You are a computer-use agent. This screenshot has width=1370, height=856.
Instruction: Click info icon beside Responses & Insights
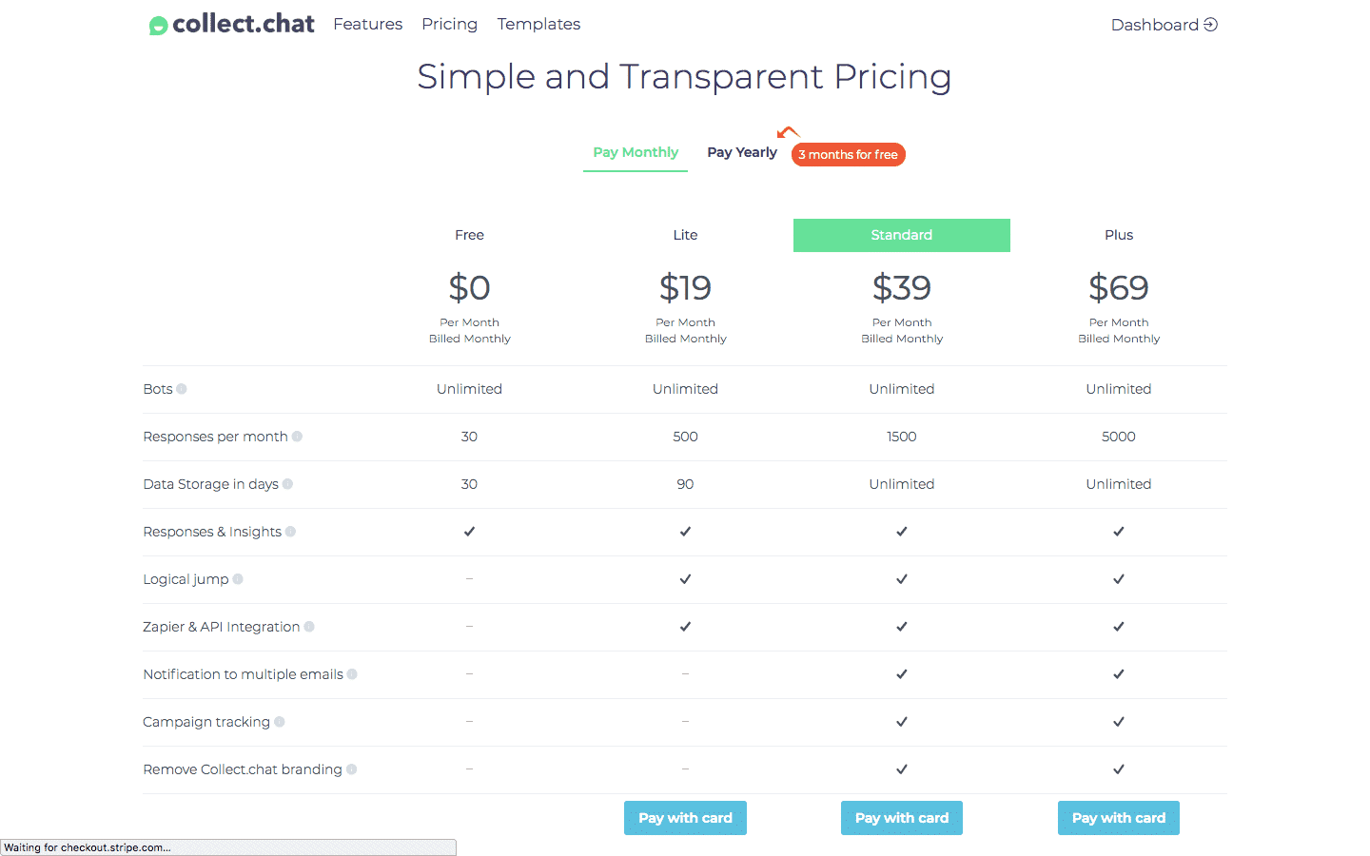[x=290, y=532]
